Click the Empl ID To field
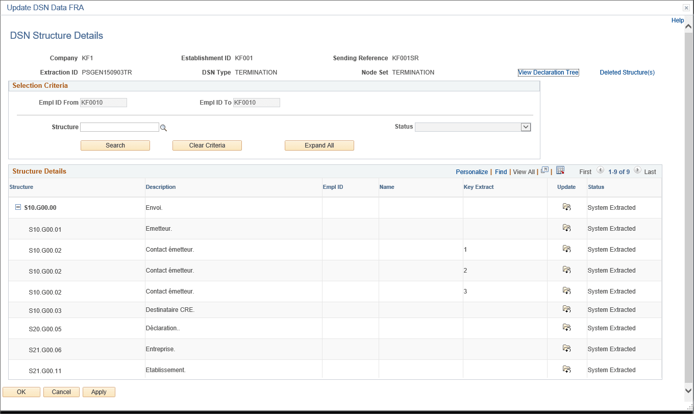Screen dimensions: 694x414 pyautogui.click(x=256, y=103)
